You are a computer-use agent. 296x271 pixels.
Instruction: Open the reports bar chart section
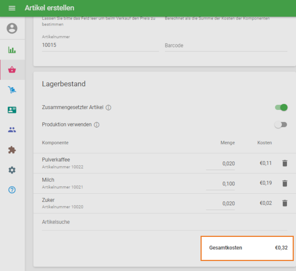tap(12, 50)
